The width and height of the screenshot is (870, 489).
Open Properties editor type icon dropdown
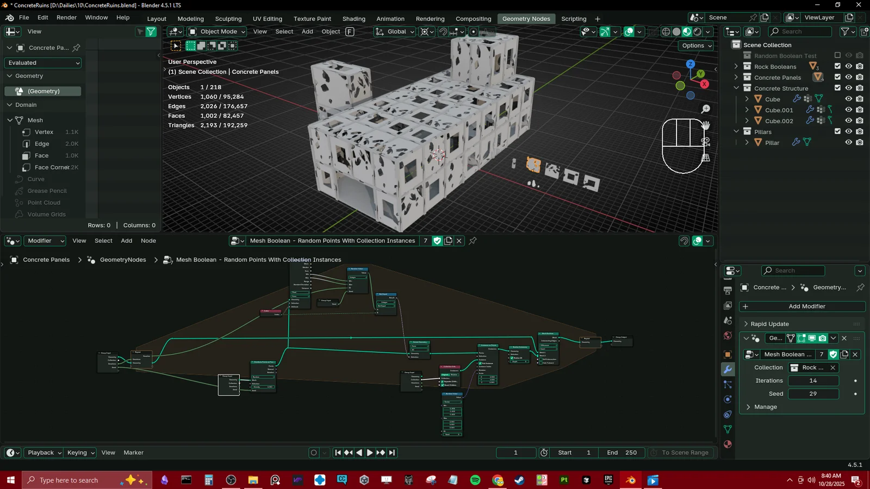[732, 271]
